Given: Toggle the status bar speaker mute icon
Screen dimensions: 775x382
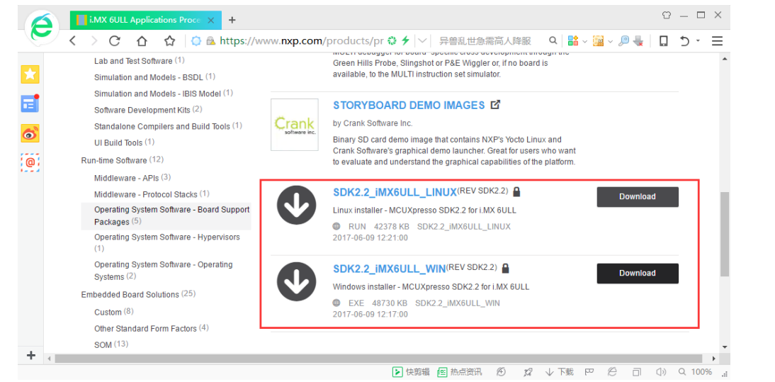Looking at the screenshot, I should 661,371.
